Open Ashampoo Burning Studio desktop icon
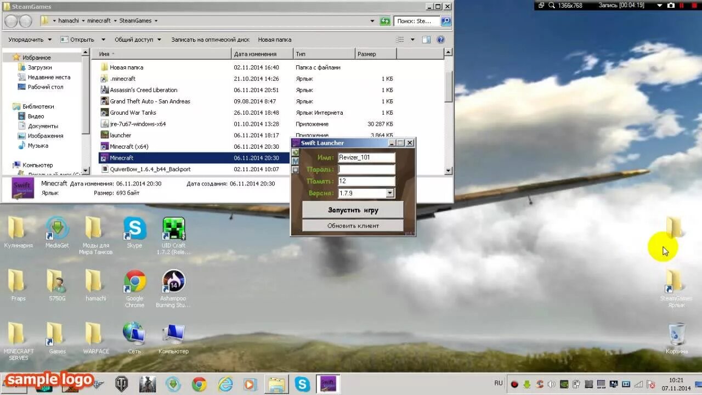Image resolution: width=702 pixels, height=395 pixels. 173,289
